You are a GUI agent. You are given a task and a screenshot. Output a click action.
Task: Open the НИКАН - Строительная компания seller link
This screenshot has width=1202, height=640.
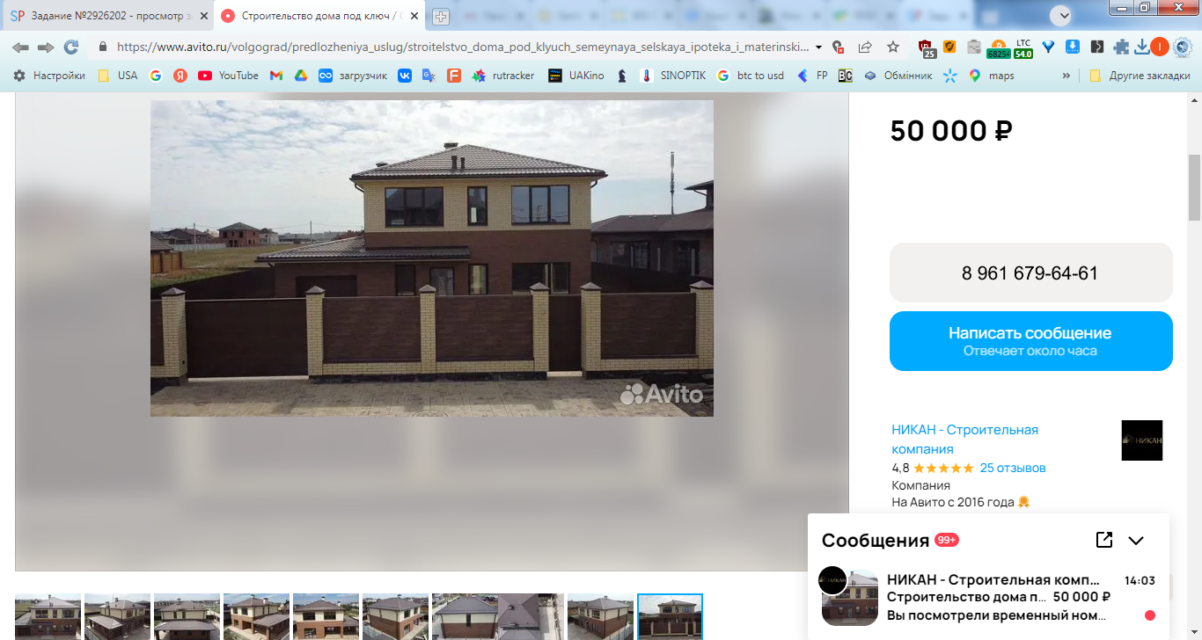pos(965,440)
